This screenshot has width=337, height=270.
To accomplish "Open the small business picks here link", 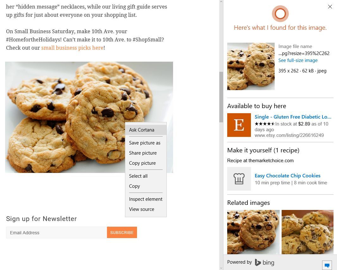I will pos(72,48).
